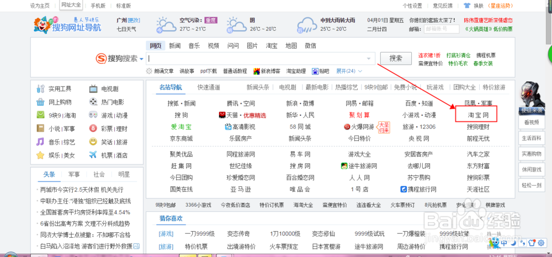Screen dimensions: 552x257
Task: Expand the 展开(24) quick links
Action: pyautogui.click(x=349, y=71)
